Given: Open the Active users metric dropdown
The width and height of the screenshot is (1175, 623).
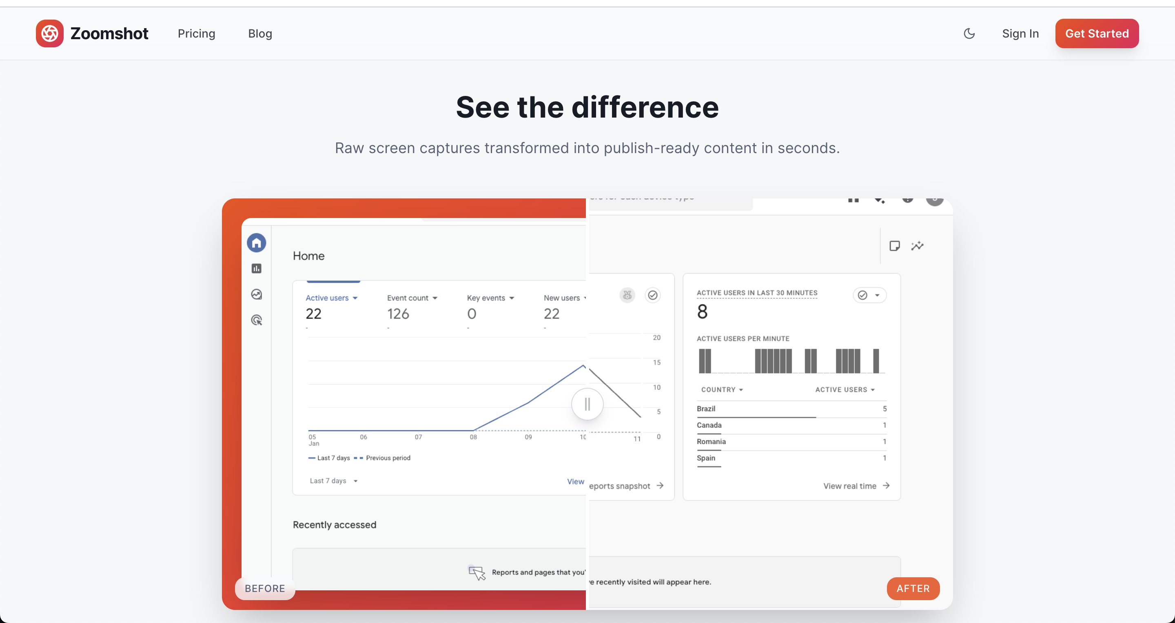Looking at the screenshot, I should tap(332, 298).
